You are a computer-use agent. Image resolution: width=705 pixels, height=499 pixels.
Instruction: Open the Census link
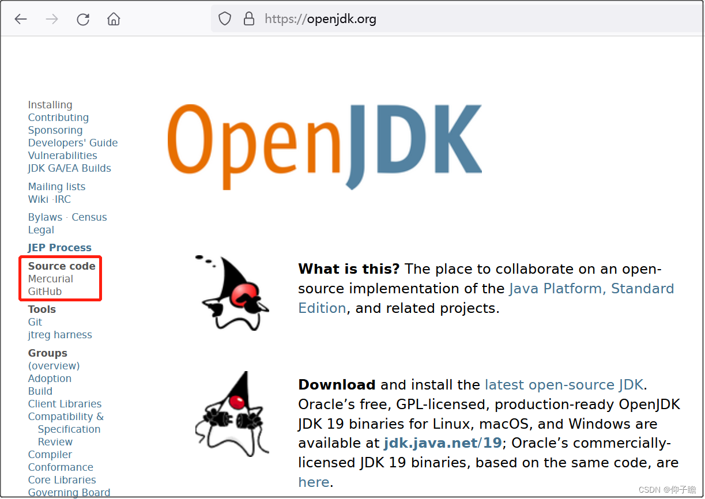coord(89,217)
